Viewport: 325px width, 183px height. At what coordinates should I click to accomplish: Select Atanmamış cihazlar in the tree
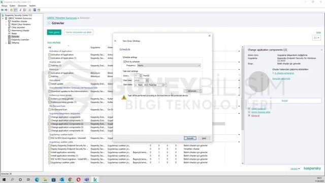tap(20, 30)
